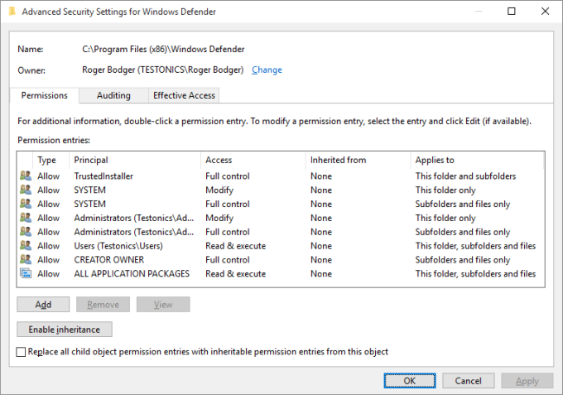Sort by the Access column header
The height and width of the screenshot is (395, 563).
coord(219,160)
